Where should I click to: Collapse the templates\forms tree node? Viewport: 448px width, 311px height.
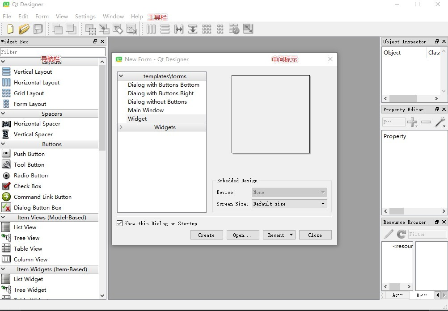coord(120,76)
